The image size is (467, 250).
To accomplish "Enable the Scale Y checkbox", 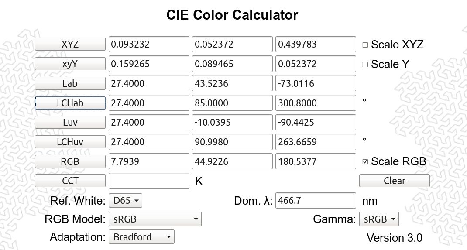I will (365, 65).
